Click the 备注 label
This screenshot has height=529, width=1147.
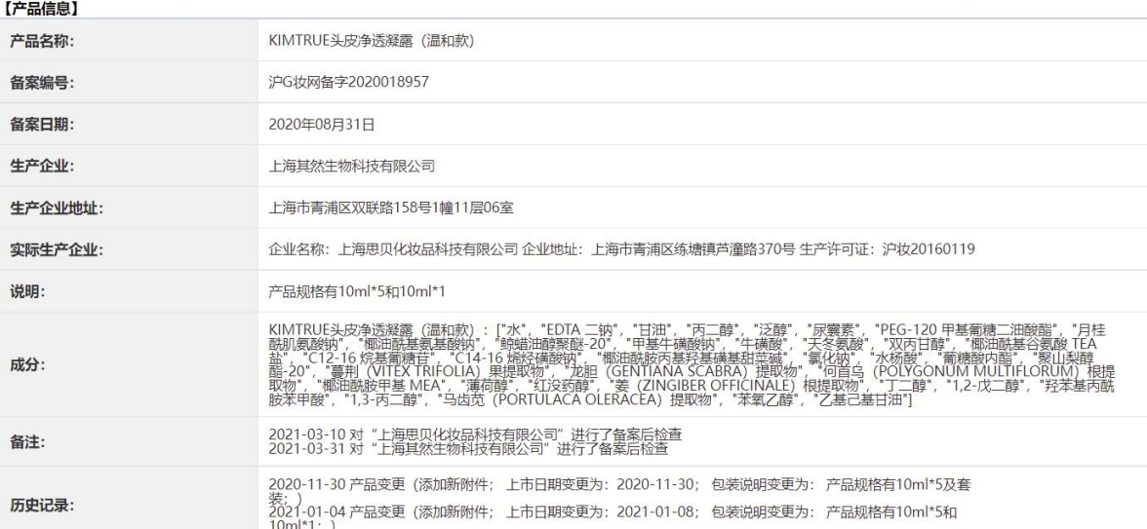click(x=27, y=442)
